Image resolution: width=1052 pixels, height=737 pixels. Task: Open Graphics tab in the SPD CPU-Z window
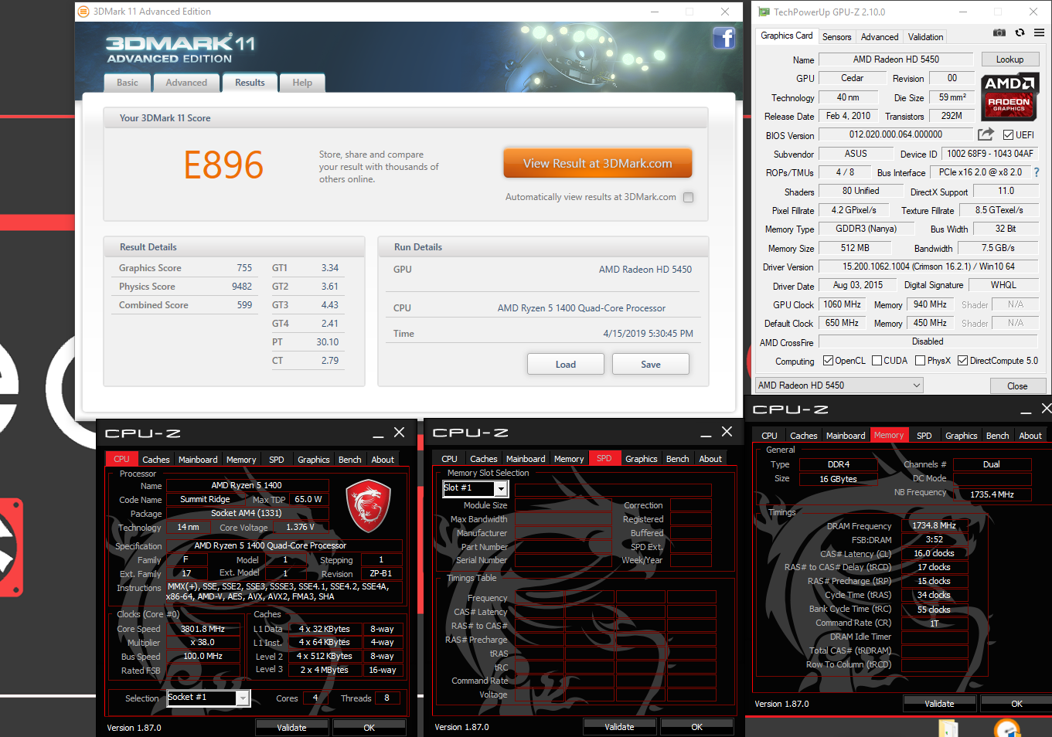pos(642,459)
